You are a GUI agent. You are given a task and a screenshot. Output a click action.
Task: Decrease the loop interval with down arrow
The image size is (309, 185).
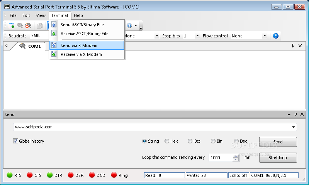click(x=236, y=160)
